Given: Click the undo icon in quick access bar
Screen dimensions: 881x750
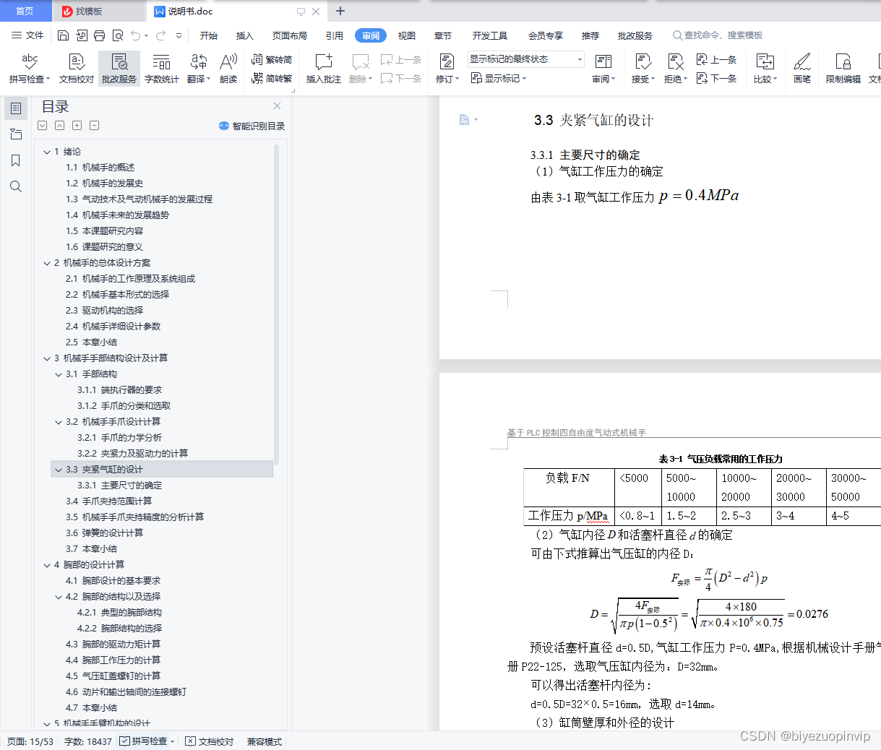Looking at the screenshot, I should pyautogui.click(x=135, y=35).
